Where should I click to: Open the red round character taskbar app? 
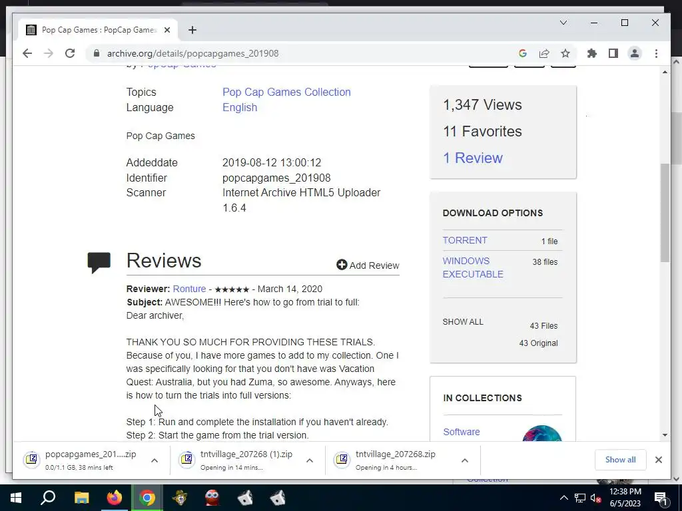pos(212,498)
